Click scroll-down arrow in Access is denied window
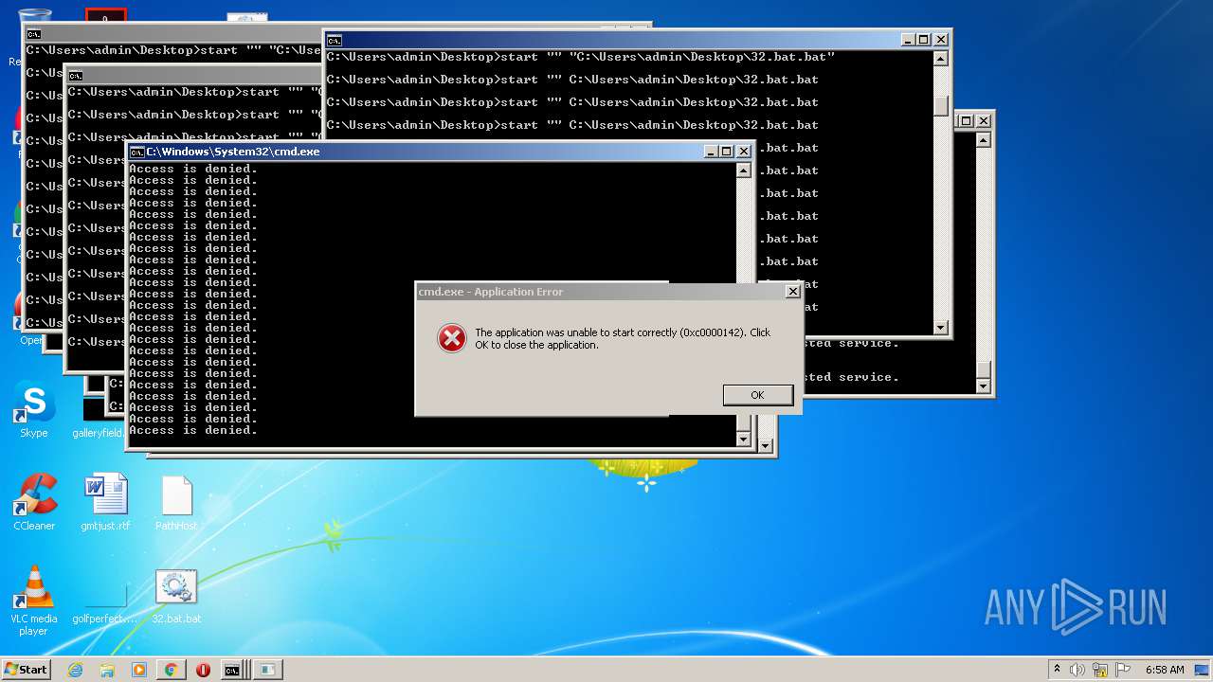This screenshot has width=1213, height=682. (x=743, y=439)
